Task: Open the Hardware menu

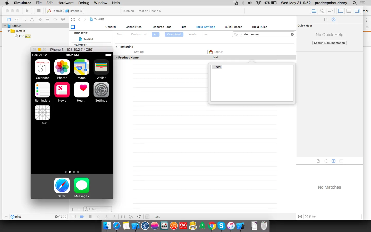Action: (65, 3)
